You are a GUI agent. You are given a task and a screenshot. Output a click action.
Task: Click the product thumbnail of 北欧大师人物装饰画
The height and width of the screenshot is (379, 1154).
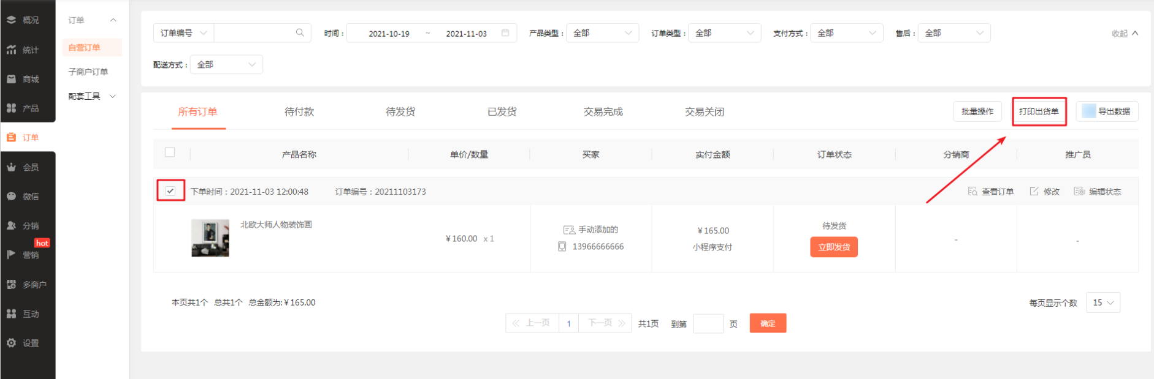click(x=210, y=238)
